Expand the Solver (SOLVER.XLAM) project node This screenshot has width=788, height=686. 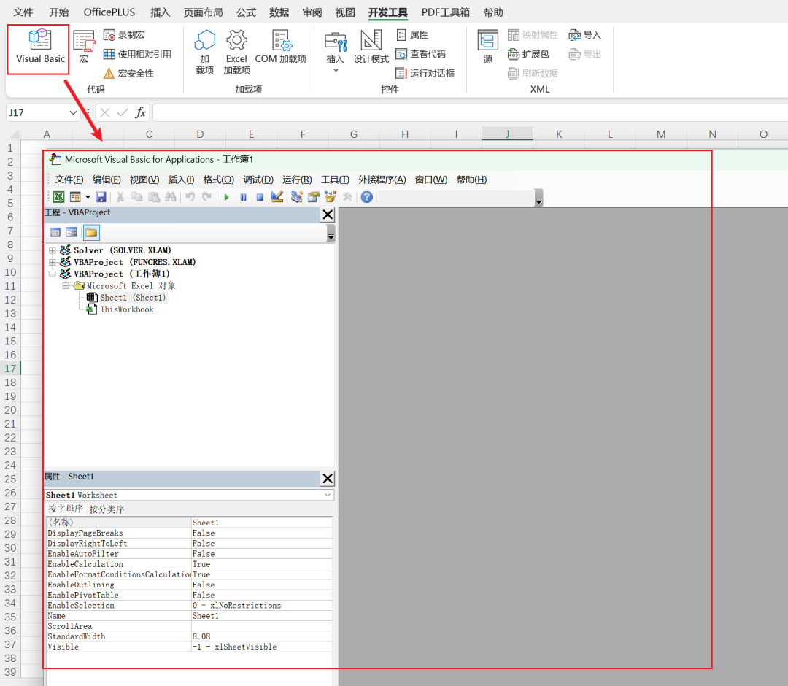tap(53, 250)
